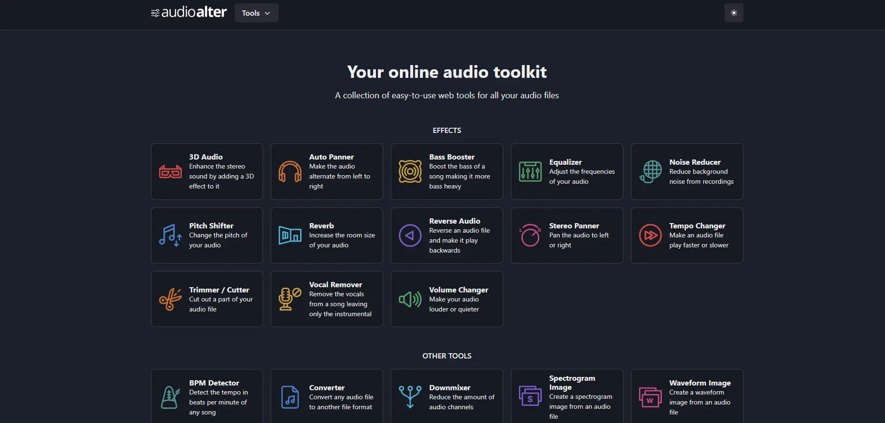Click the metronome icon for BPM Detector
Viewport: 885px width, 423px height.
(x=170, y=397)
